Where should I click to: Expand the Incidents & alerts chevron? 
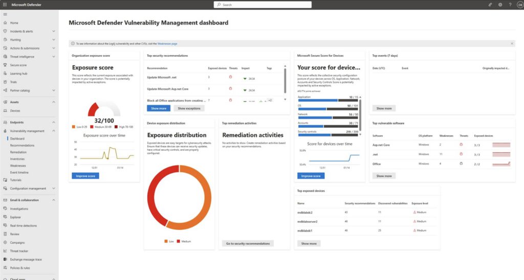click(x=53, y=31)
